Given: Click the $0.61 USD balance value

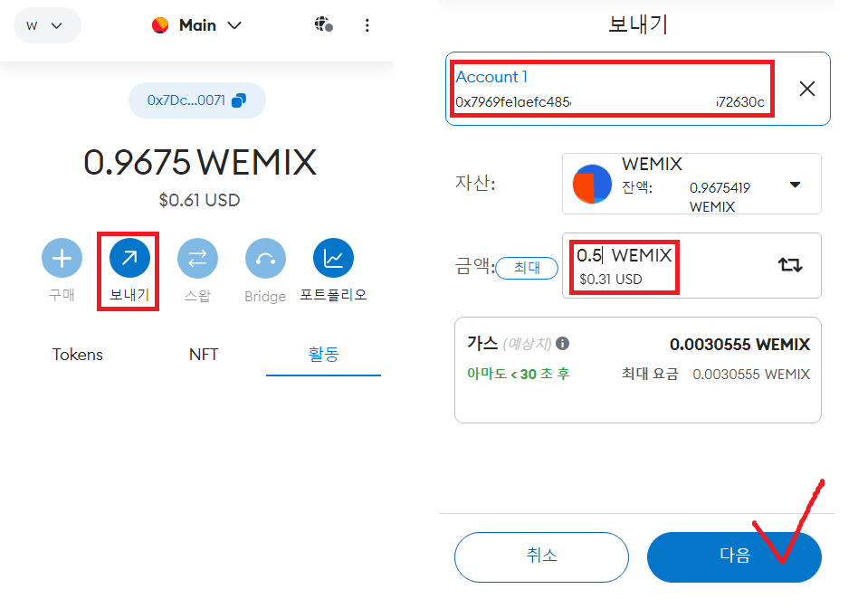Looking at the screenshot, I should (x=200, y=200).
